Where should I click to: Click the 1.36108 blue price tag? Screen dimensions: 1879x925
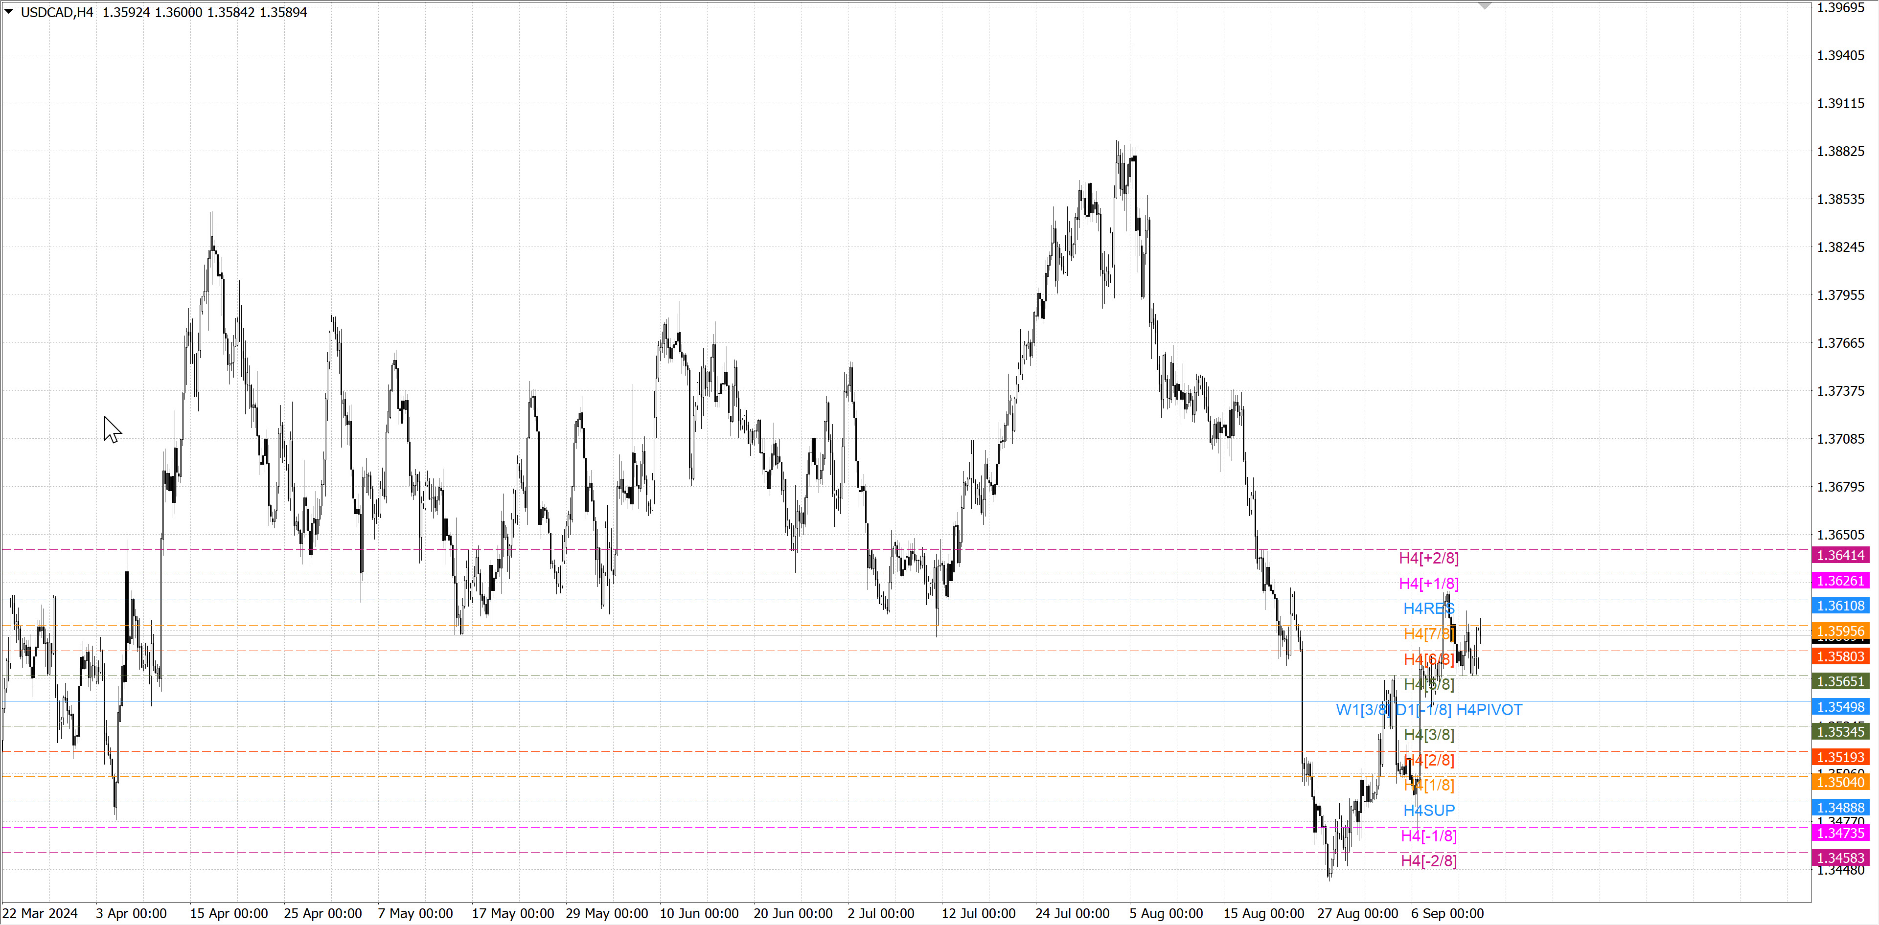(1840, 606)
